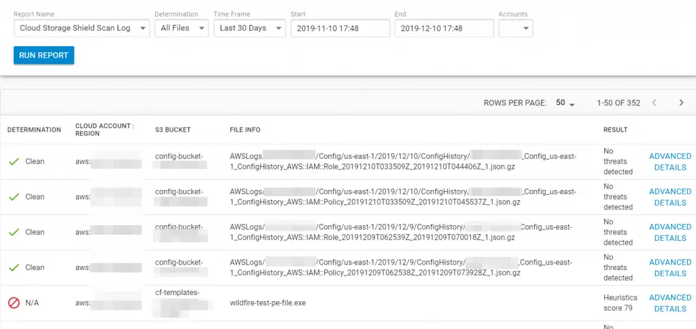Open the Time Frame dropdown
The width and height of the screenshot is (696, 329).
(x=249, y=28)
